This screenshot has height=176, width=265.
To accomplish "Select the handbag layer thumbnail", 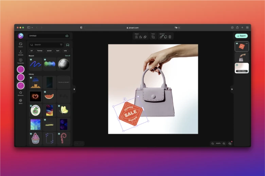I will coord(242,57).
